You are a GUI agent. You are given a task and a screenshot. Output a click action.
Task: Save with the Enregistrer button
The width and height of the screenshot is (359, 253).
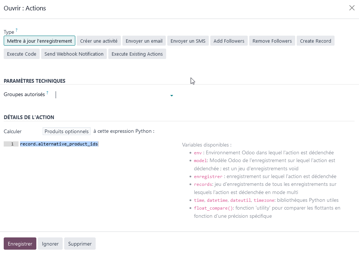[20, 244]
